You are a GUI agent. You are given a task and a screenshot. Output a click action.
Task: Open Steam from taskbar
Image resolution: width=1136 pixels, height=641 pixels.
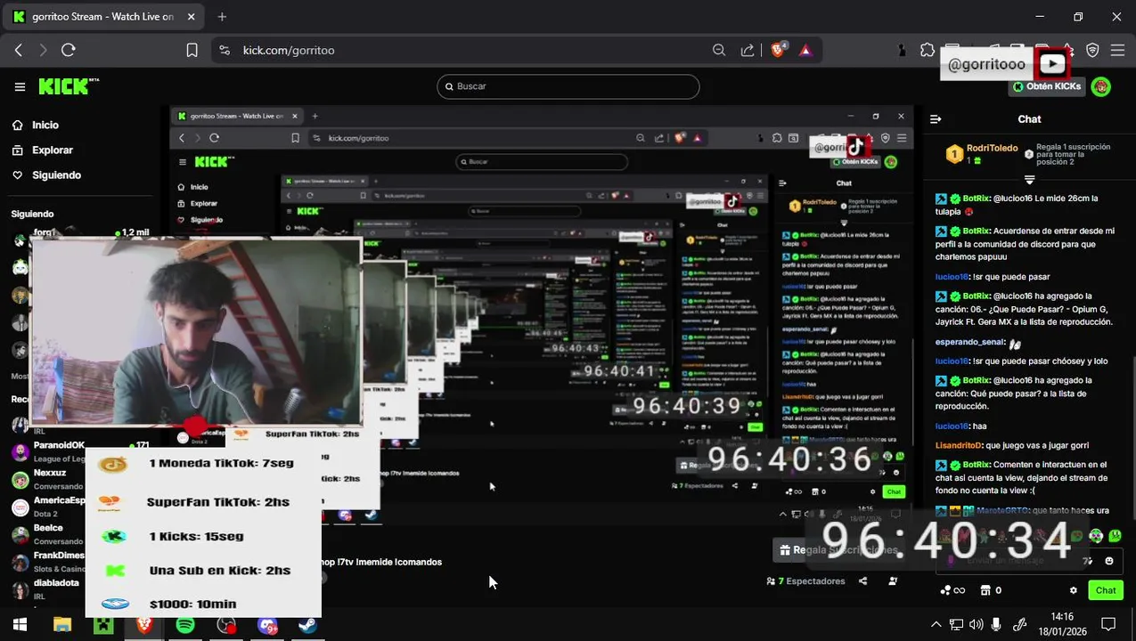coord(307,625)
